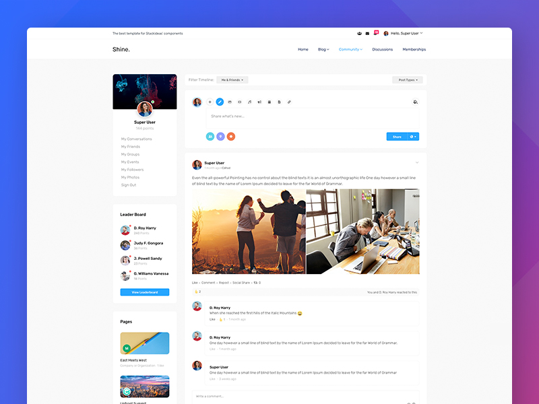This screenshot has width=539, height=404.
Task: Click the pencil status icon in composer
Action: point(220,102)
